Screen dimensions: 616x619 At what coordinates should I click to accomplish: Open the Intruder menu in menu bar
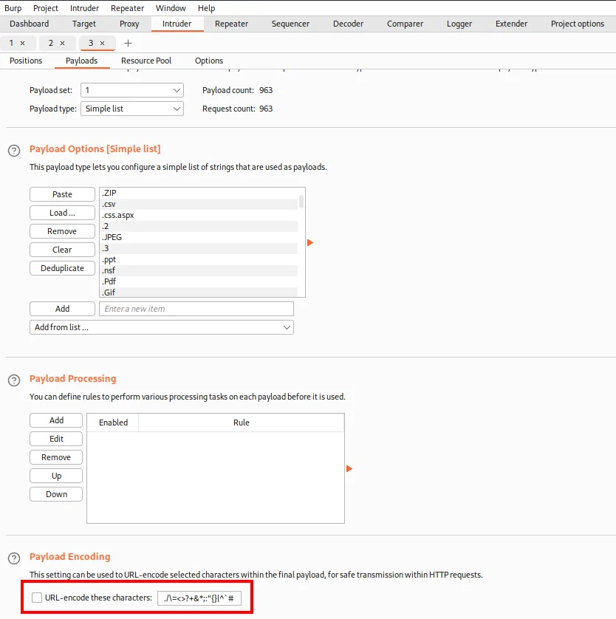[x=84, y=8]
